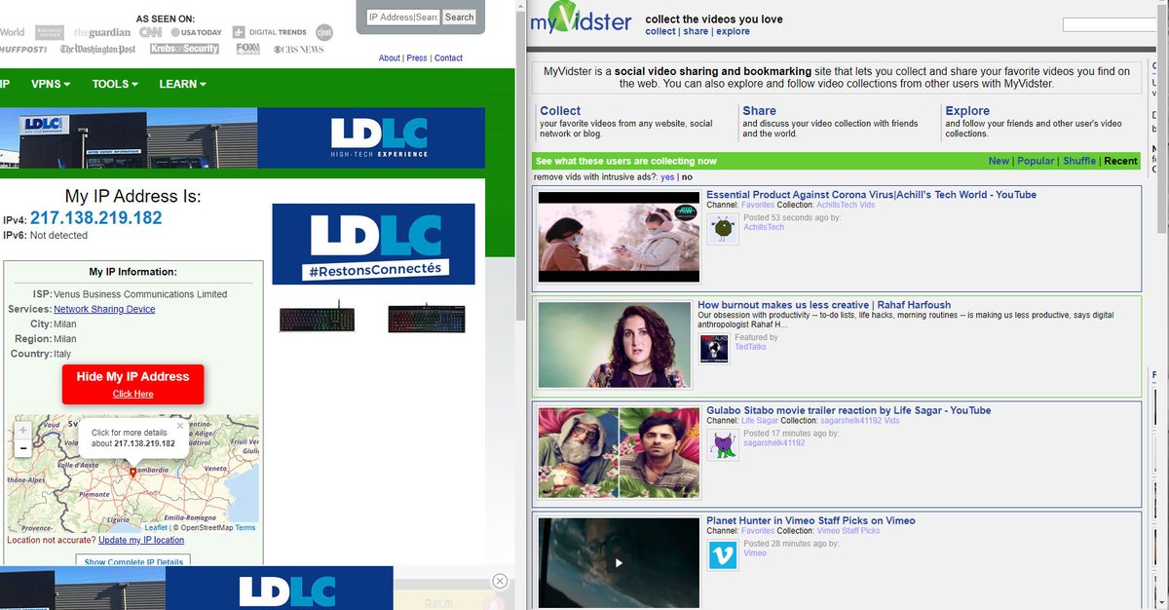
Task: Open the AchillsTech user avatar
Action: pyautogui.click(x=722, y=229)
